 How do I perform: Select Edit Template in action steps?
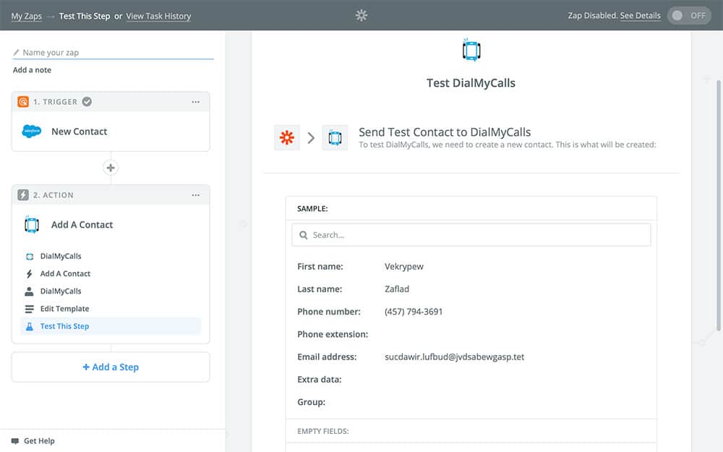point(64,309)
